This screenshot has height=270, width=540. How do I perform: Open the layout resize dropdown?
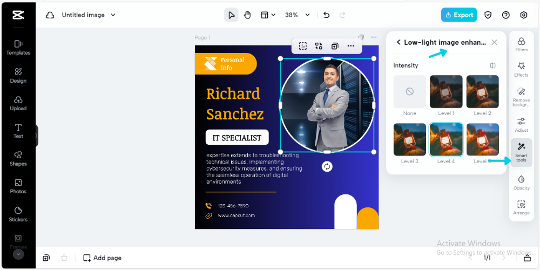pos(268,15)
